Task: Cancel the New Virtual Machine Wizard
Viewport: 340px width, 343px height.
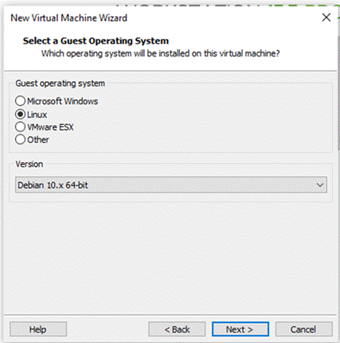Action: tap(303, 329)
